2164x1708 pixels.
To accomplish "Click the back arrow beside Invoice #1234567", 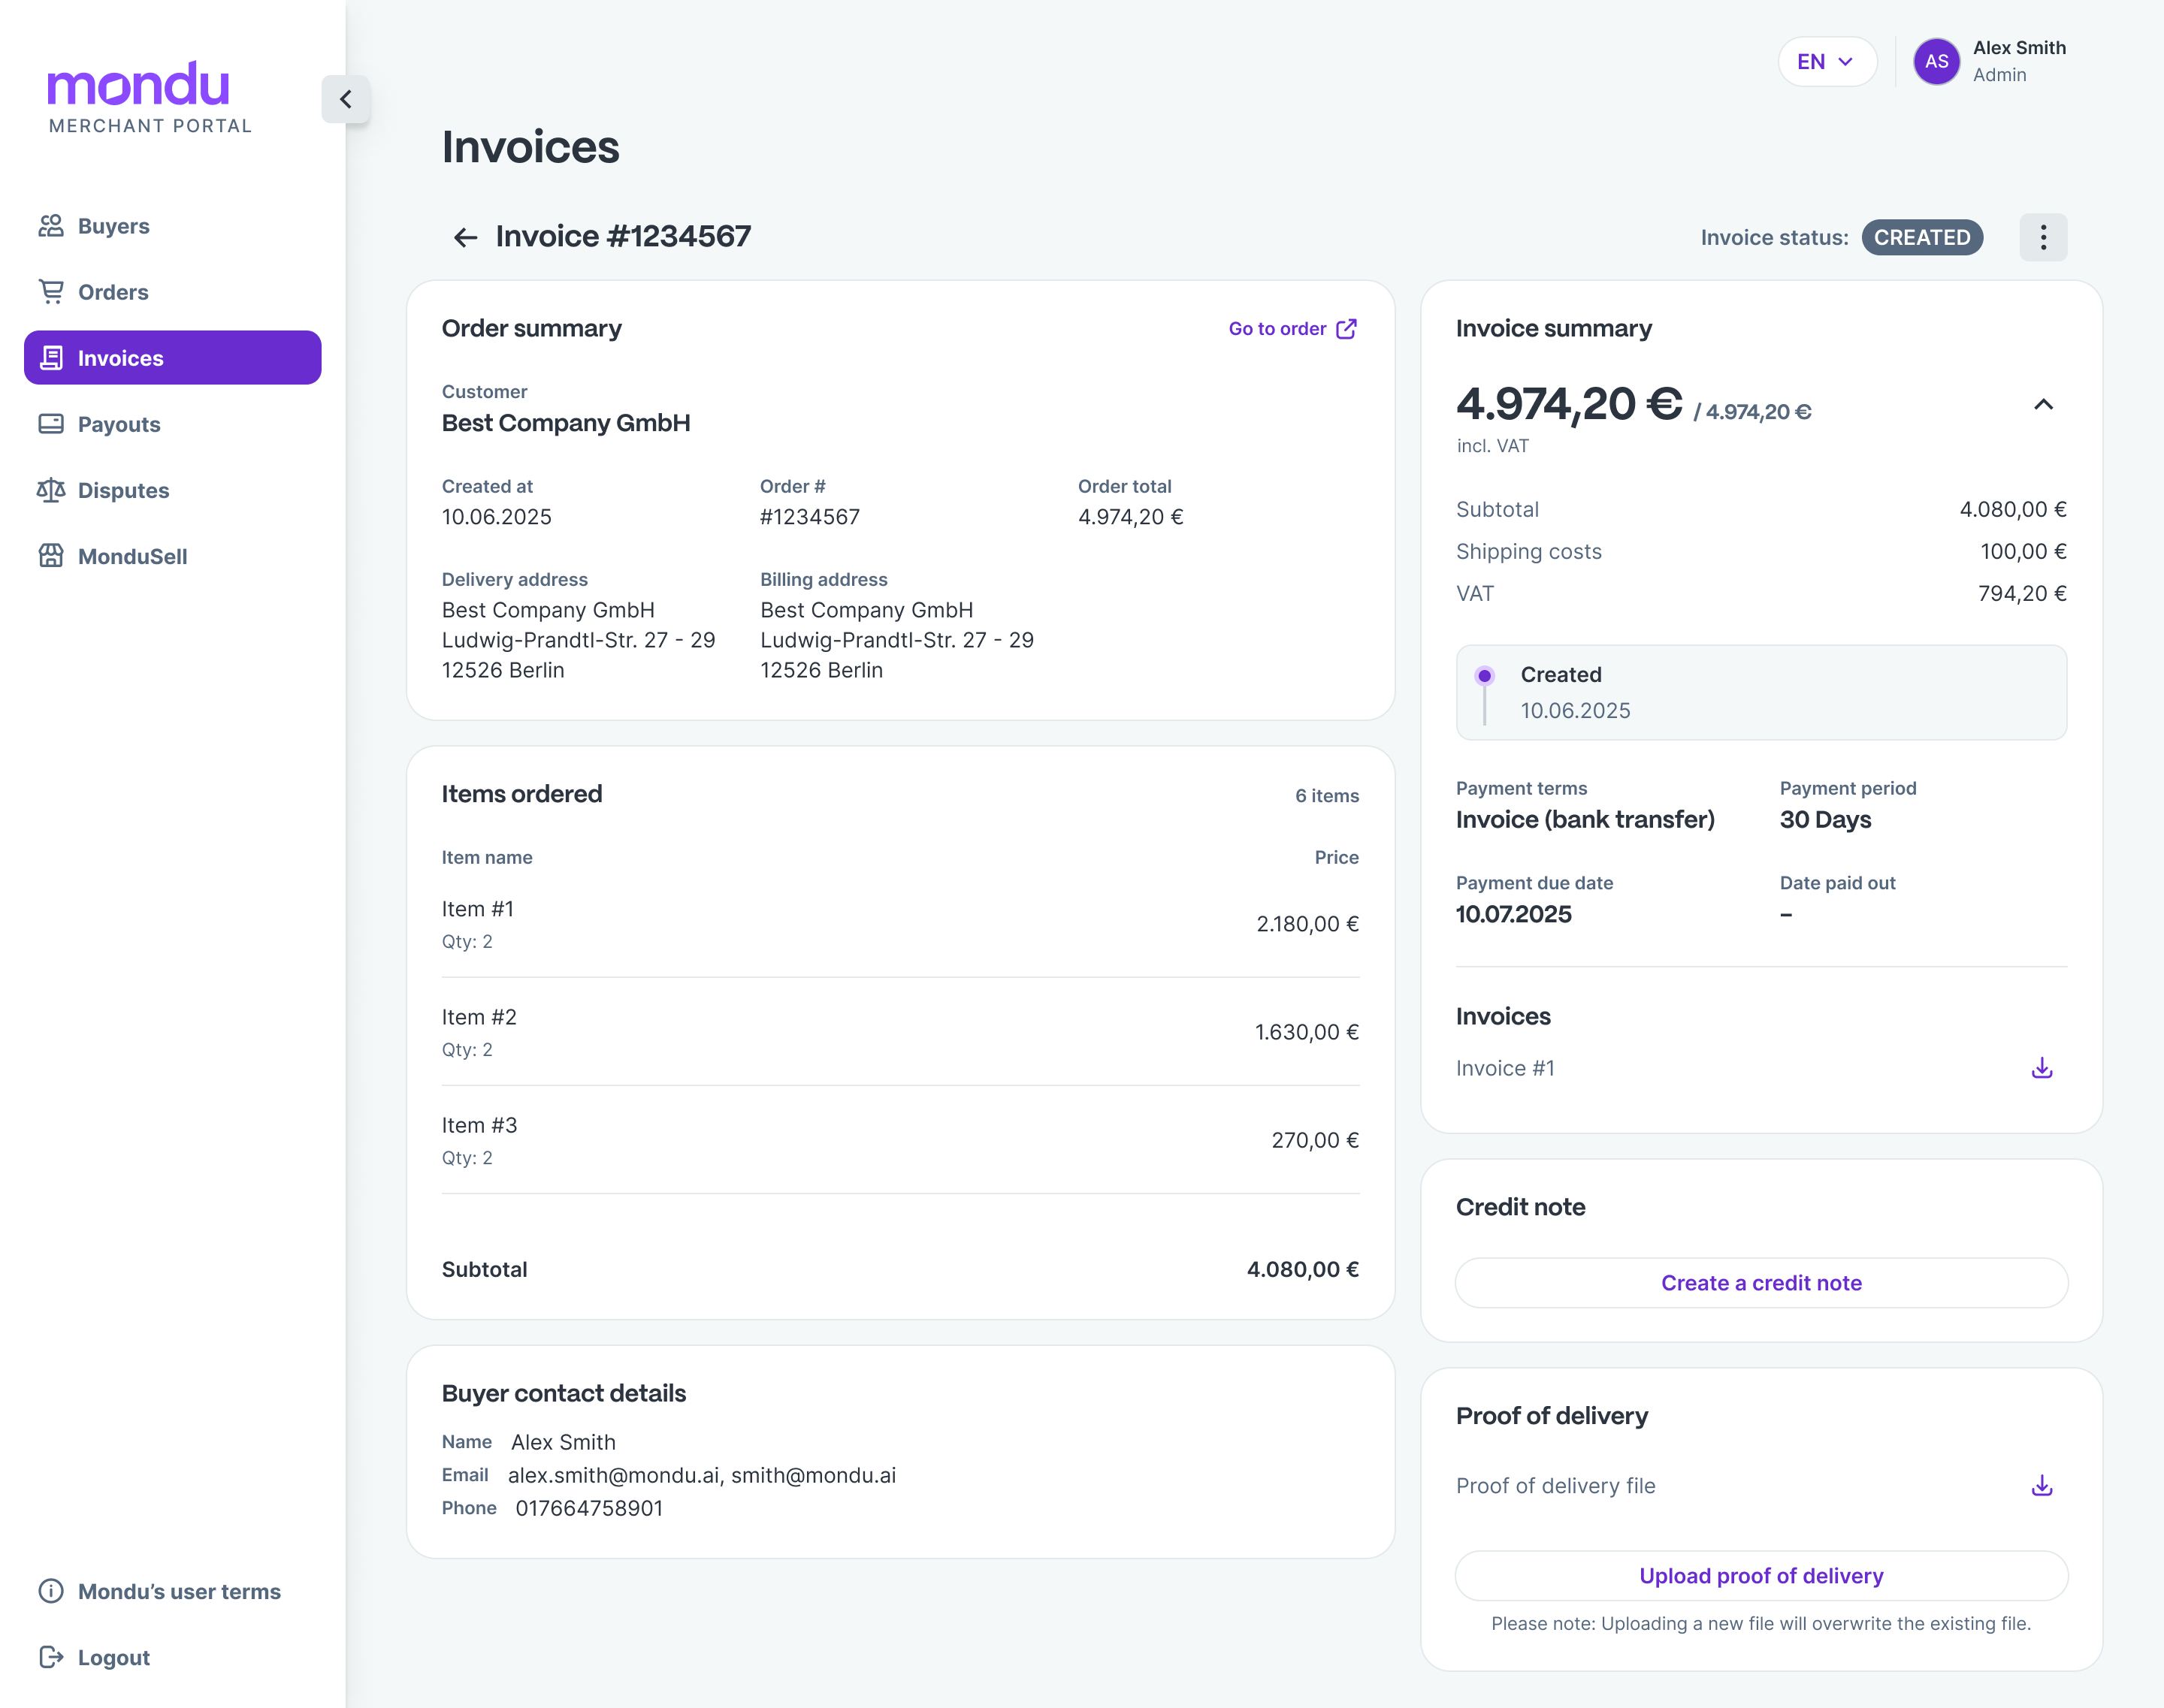I will [x=465, y=238].
